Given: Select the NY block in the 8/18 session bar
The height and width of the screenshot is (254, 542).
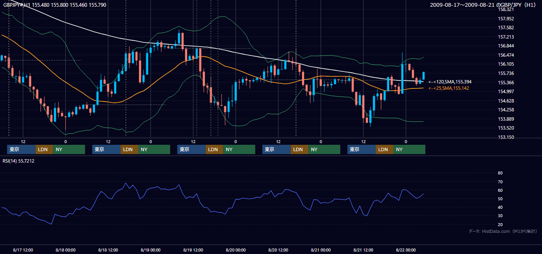Looking at the screenshot, I should (x=154, y=149).
